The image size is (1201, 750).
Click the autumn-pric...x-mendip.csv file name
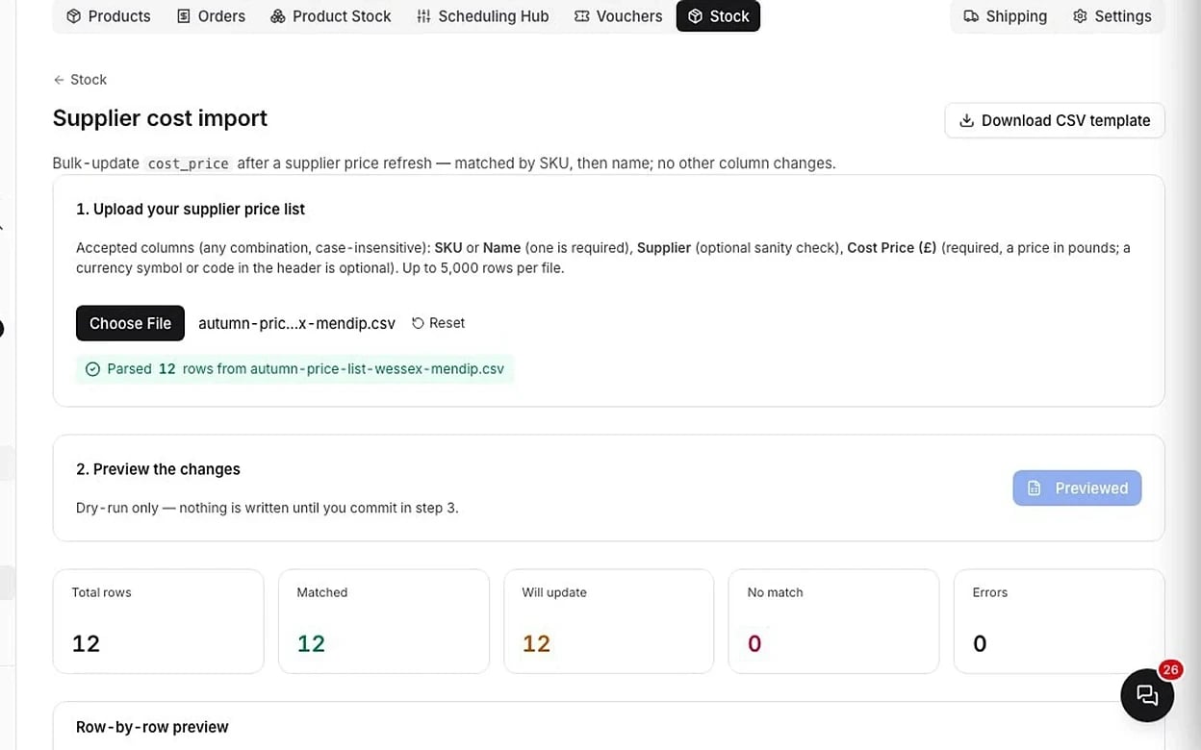296,323
